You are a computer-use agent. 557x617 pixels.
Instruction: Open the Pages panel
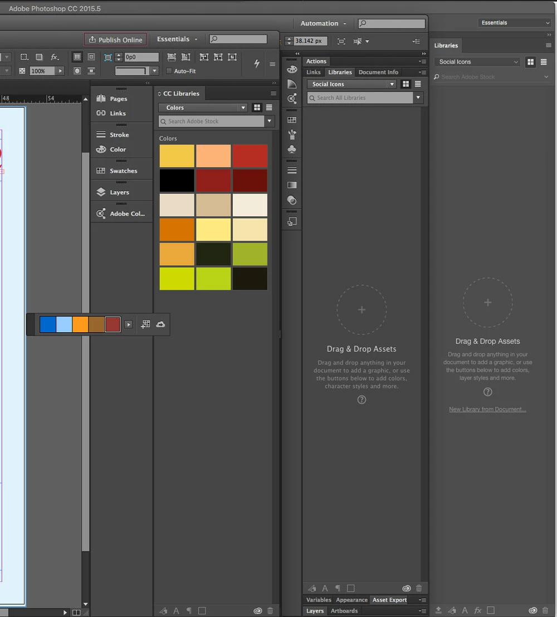(x=113, y=98)
